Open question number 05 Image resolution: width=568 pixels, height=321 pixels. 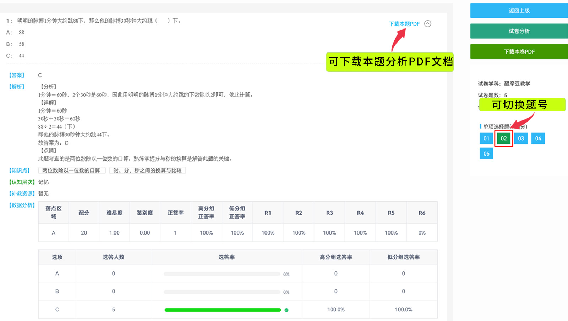point(486,154)
